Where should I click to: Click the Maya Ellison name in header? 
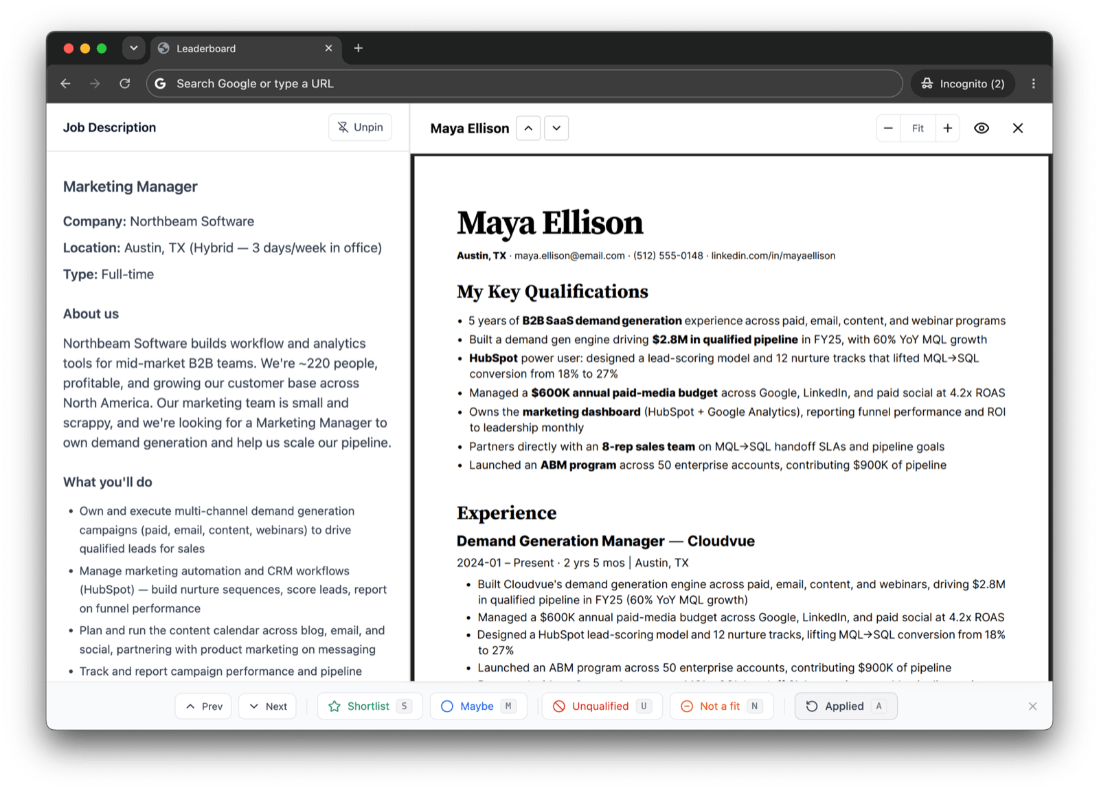tap(470, 129)
